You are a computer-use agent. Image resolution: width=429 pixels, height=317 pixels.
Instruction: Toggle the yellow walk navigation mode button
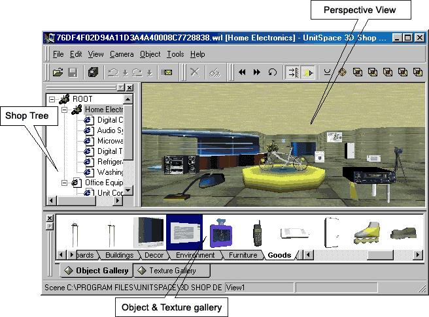pyautogui.click(x=308, y=72)
